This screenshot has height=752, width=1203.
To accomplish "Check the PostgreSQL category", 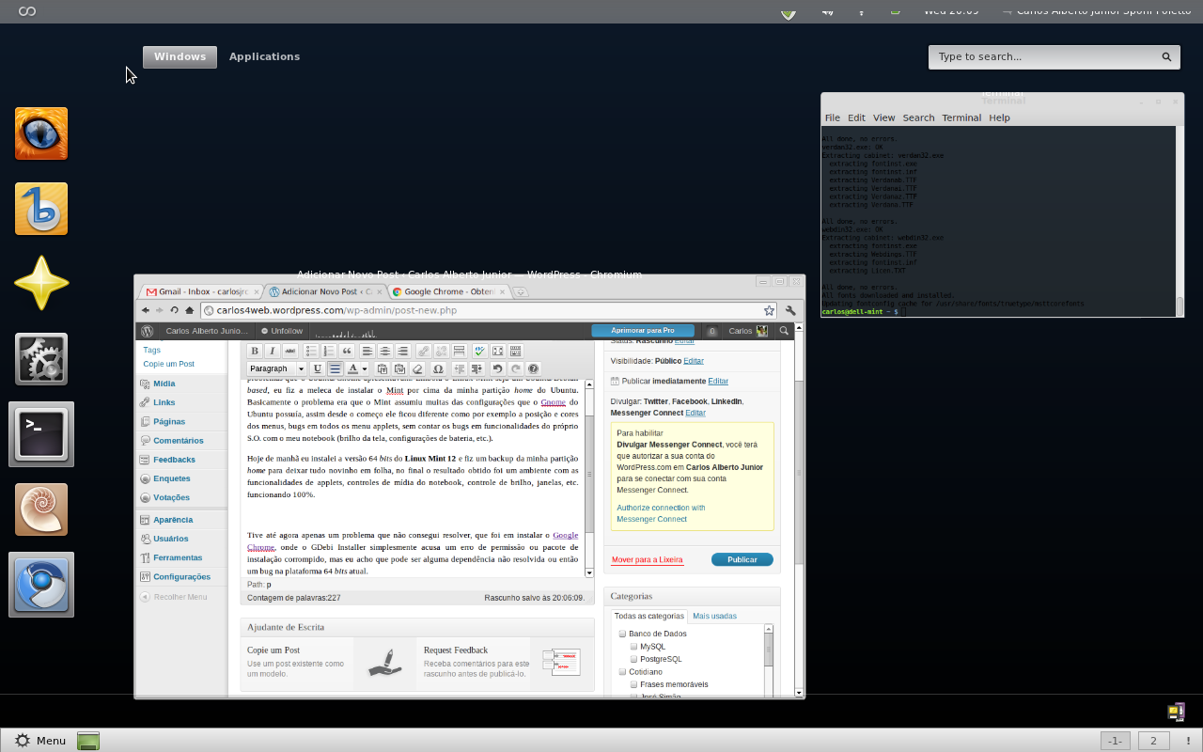I will tap(634, 659).
